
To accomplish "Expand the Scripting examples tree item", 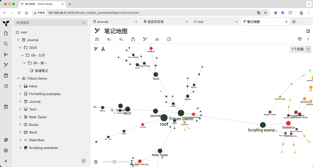I will [20, 148].
